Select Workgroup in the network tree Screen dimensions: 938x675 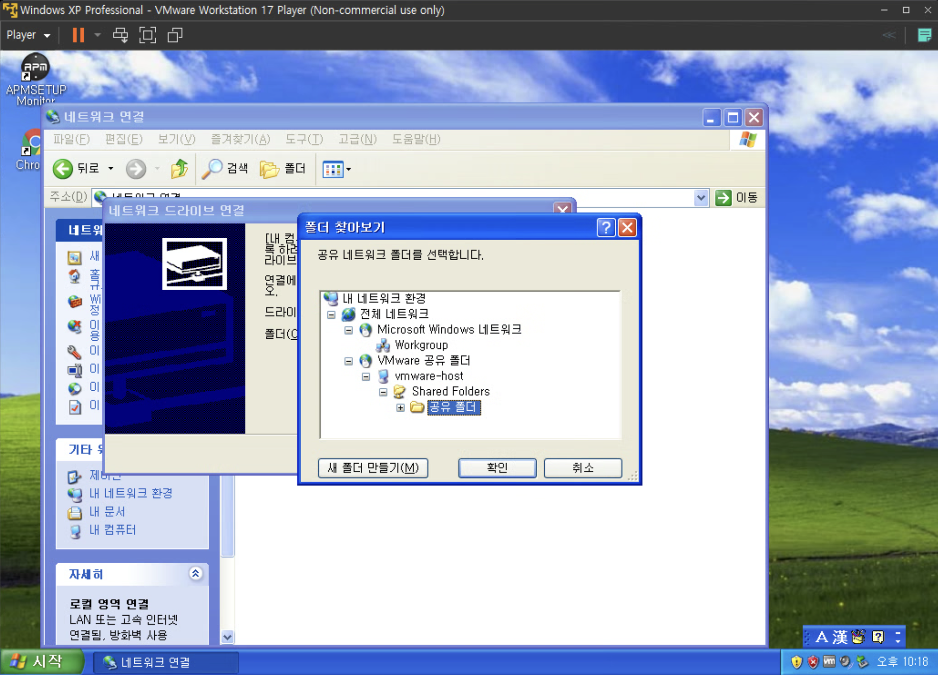coord(421,345)
